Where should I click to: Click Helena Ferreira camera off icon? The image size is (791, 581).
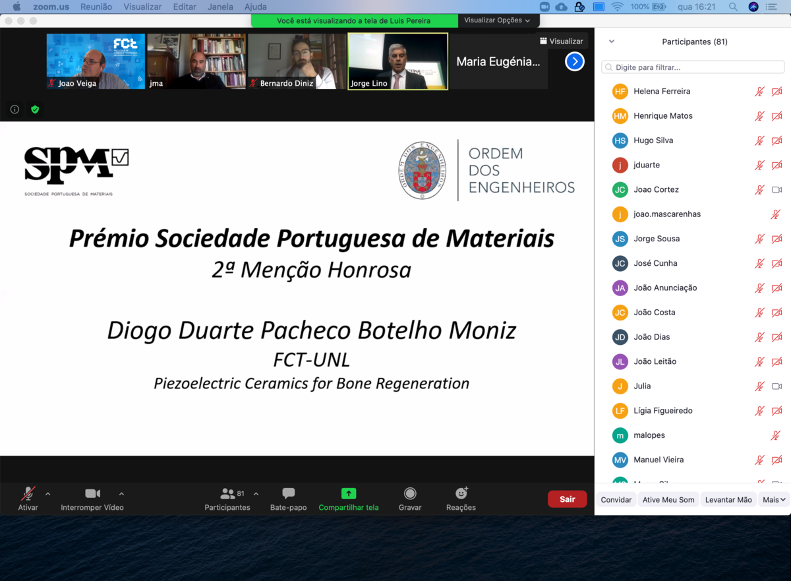pyautogui.click(x=776, y=92)
